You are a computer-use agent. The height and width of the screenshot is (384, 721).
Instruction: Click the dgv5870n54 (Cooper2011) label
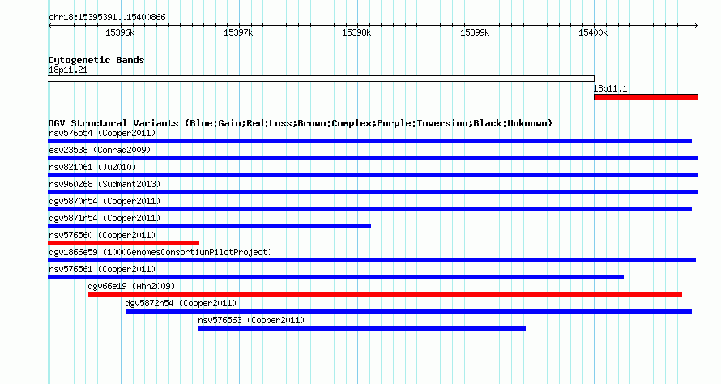point(105,202)
